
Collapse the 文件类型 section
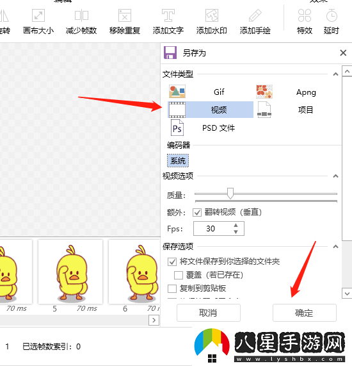[x=335, y=74]
